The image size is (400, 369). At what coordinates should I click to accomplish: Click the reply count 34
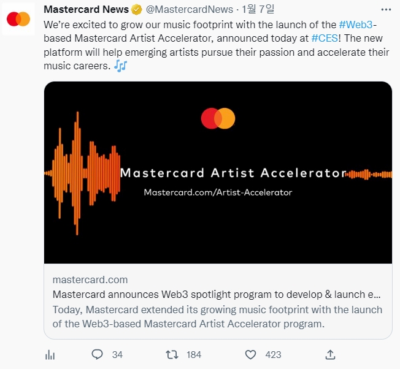click(x=117, y=355)
